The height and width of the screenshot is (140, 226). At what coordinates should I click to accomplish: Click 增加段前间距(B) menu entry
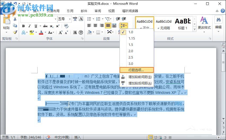137,77
